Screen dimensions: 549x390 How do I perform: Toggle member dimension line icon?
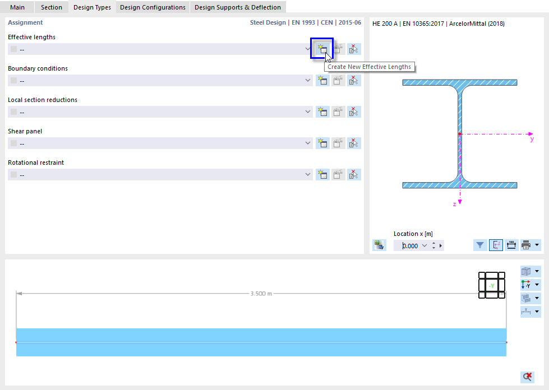click(x=526, y=312)
